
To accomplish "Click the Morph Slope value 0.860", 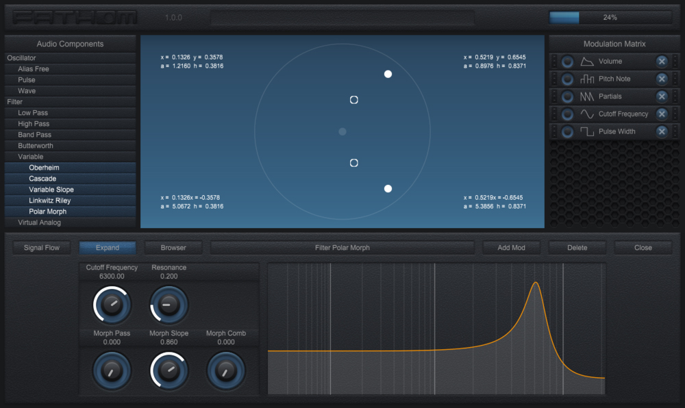I will tap(169, 342).
